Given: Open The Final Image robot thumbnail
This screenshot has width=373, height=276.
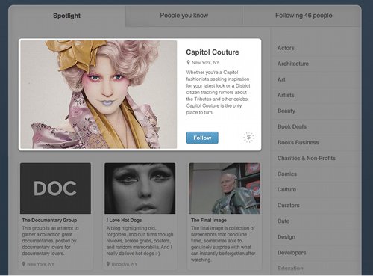Looking at the screenshot, I should (x=225, y=188).
